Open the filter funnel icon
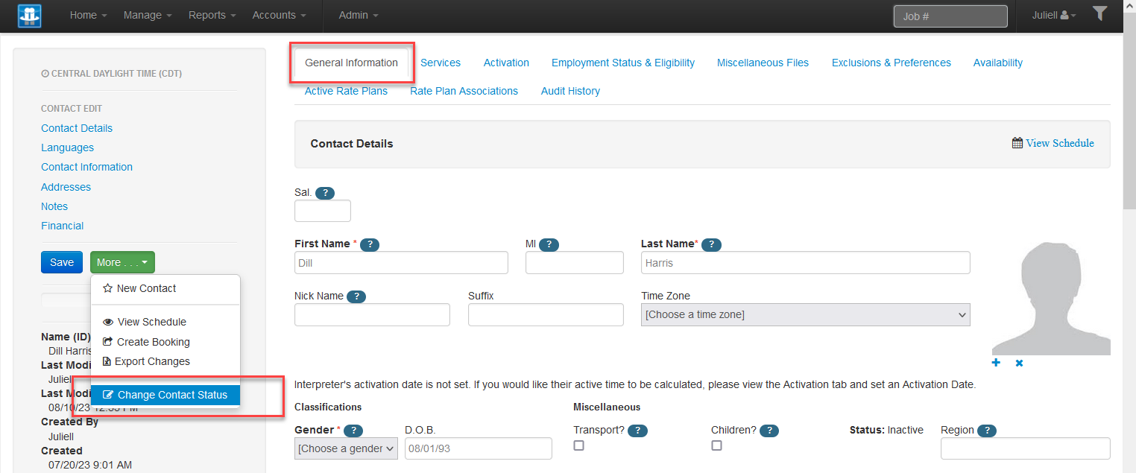1136x473 pixels. pyautogui.click(x=1100, y=13)
